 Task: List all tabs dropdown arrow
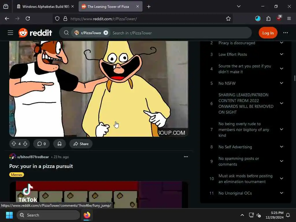238,6
